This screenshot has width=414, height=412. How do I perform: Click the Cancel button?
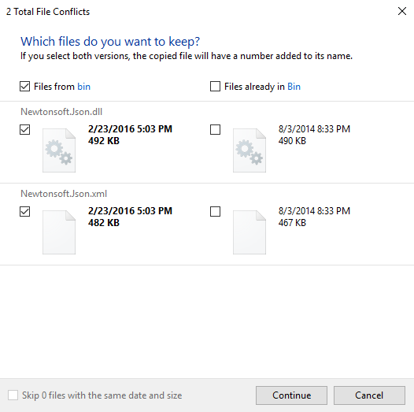click(x=369, y=395)
